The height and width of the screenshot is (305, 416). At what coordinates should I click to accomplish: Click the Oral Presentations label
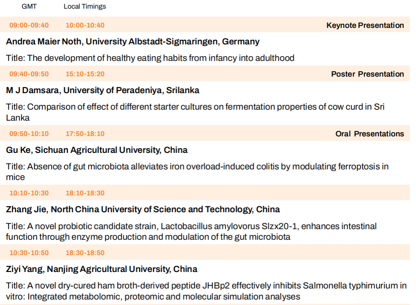click(x=370, y=134)
